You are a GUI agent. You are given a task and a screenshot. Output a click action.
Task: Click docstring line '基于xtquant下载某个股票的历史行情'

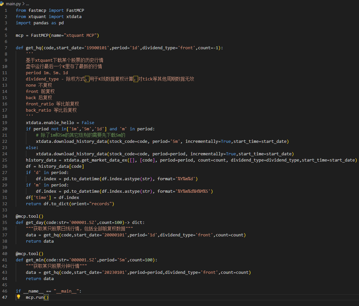point(64,60)
